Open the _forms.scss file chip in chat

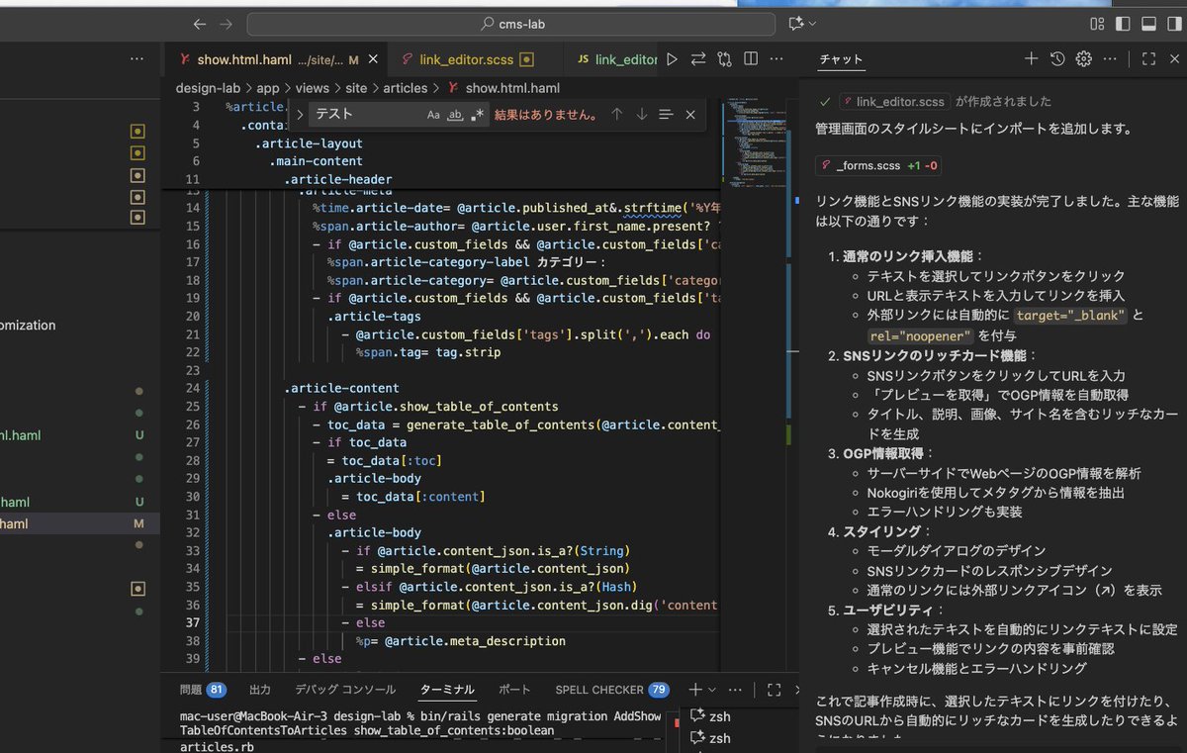click(878, 166)
